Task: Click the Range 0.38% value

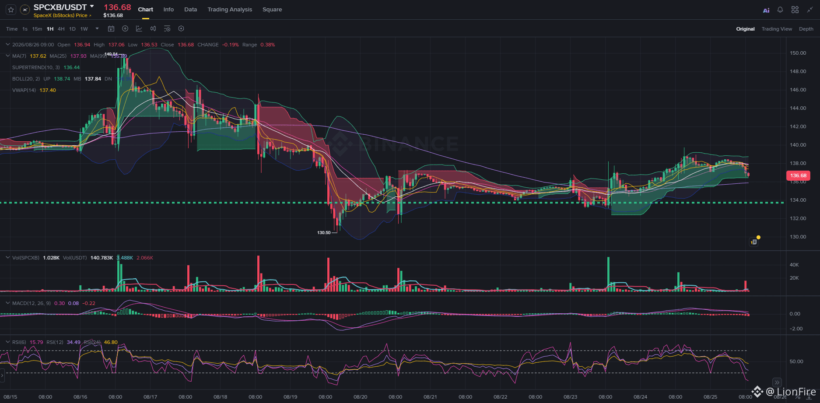Action: (x=268, y=45)
